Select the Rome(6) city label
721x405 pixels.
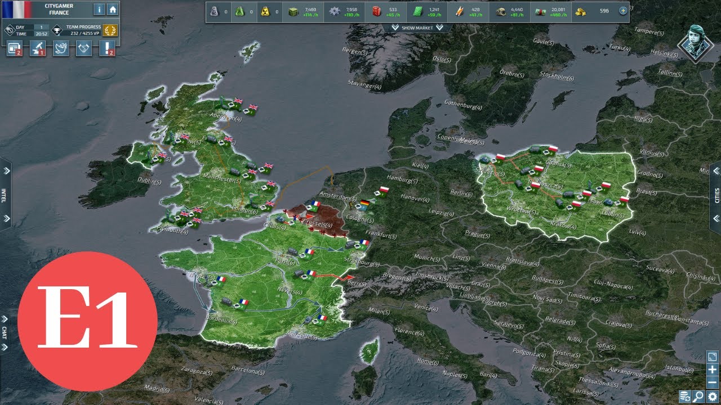428,362
